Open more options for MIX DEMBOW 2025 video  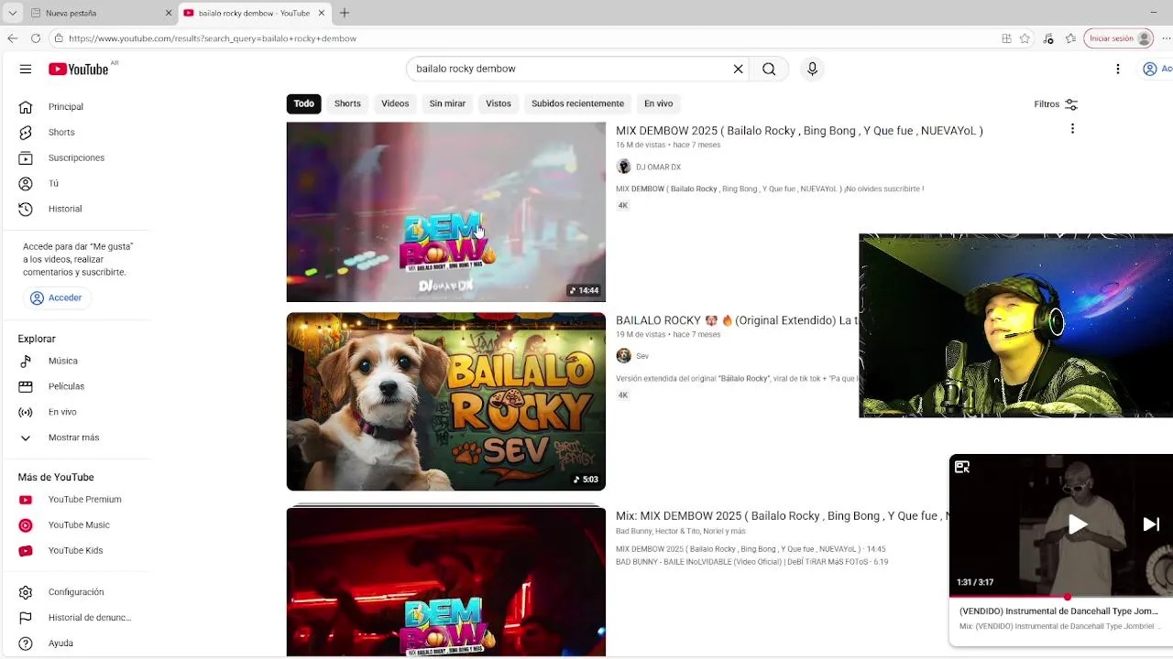point(1072,129)
